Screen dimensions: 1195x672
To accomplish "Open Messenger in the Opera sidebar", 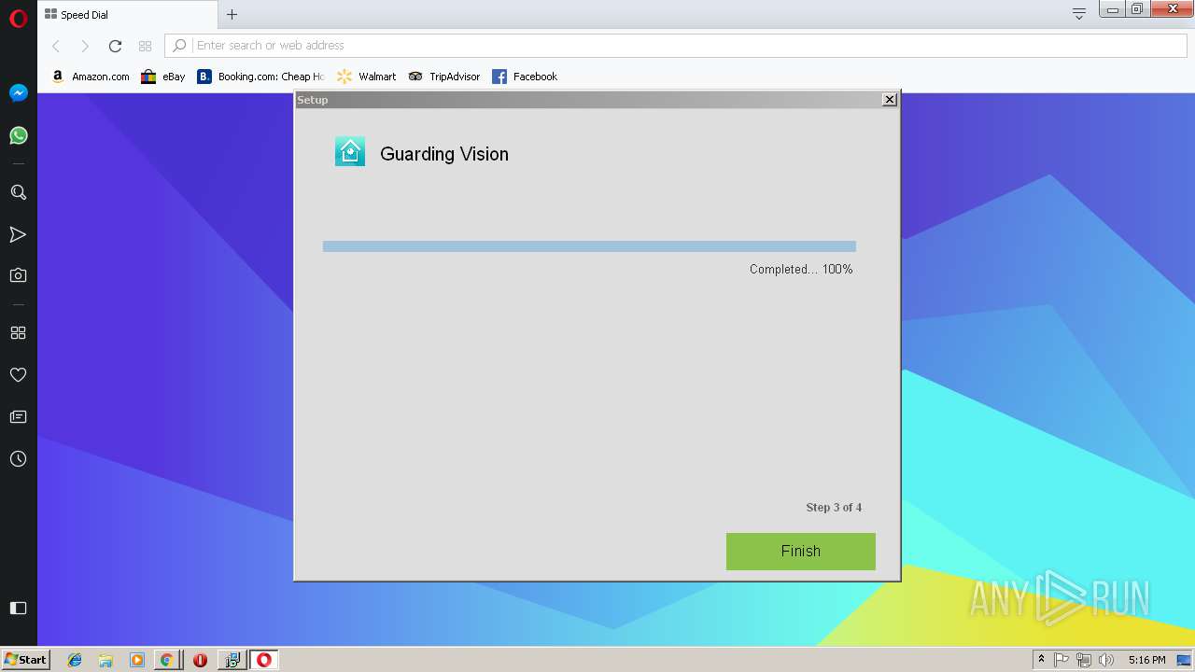I will (18, 93).
